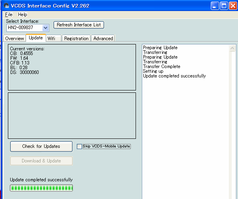Image resolution: width=238 pixels, height=199 pixels.
Task: Select the 'CFB: 1.13' version line
Action: (x=20, y=63)
